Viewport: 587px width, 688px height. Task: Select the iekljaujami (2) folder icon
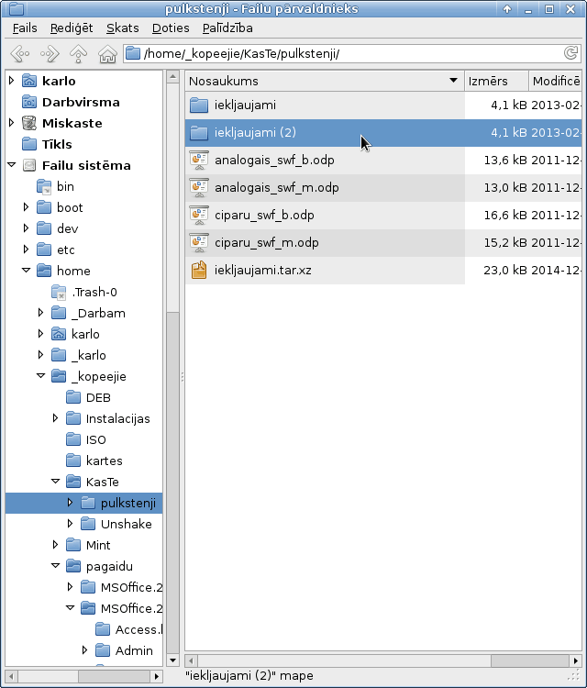199,132
